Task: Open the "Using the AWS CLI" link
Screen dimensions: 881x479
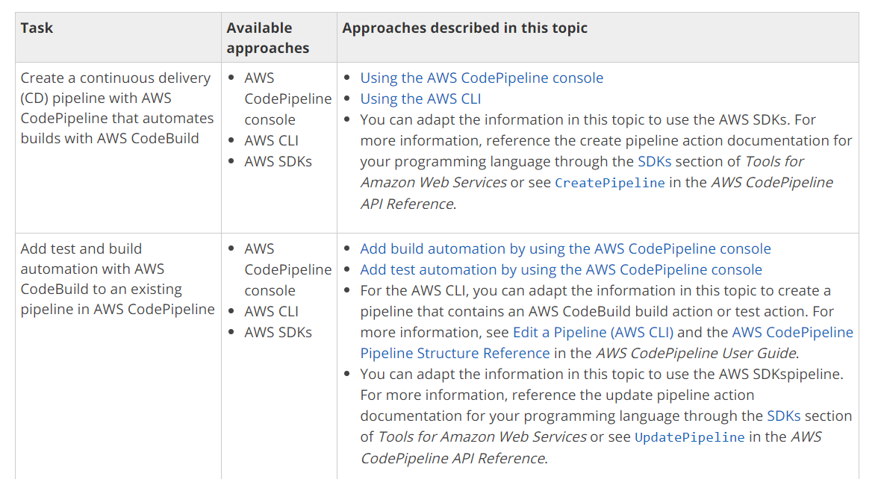Action: (x=420, y=98)
